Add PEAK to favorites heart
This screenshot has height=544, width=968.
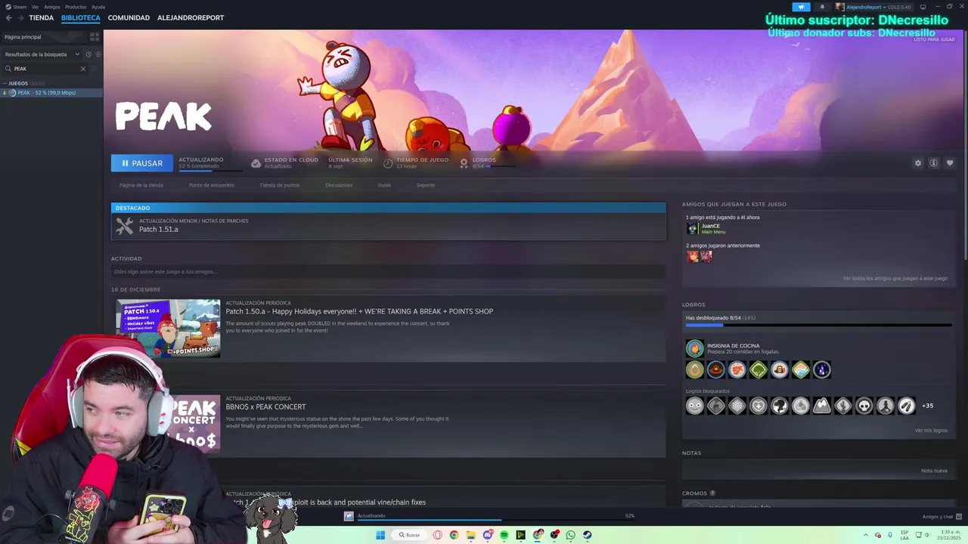point(950,163)
